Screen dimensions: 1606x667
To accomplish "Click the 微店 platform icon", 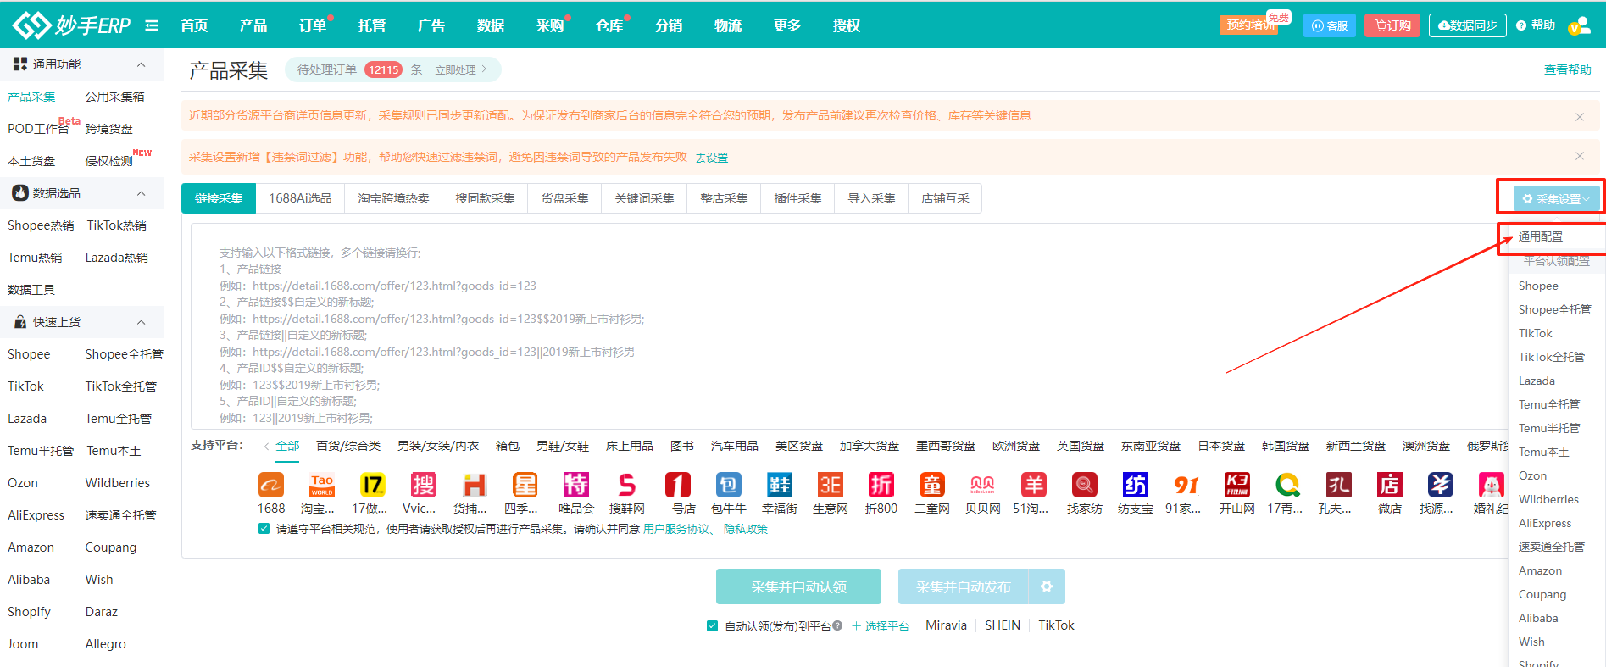I will [1390, 486].
